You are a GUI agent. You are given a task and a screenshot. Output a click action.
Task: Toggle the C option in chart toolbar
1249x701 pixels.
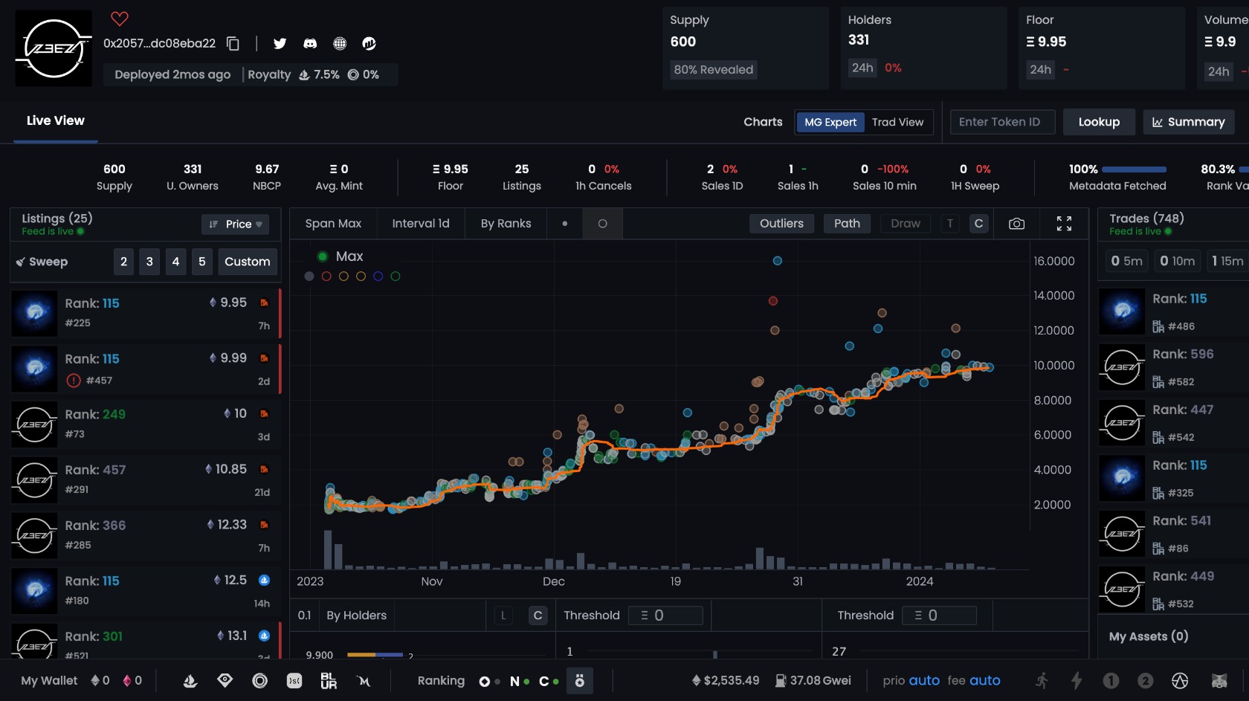[x=978, y=224]
